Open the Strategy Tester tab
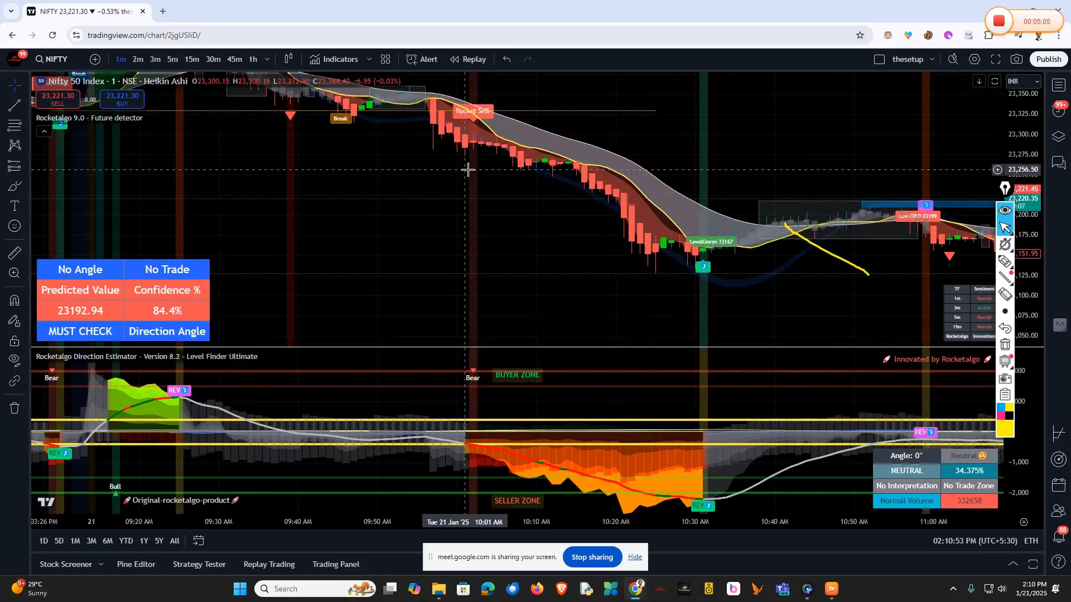The height and width of the screenshot is (602, 1071). click(199, 564)
